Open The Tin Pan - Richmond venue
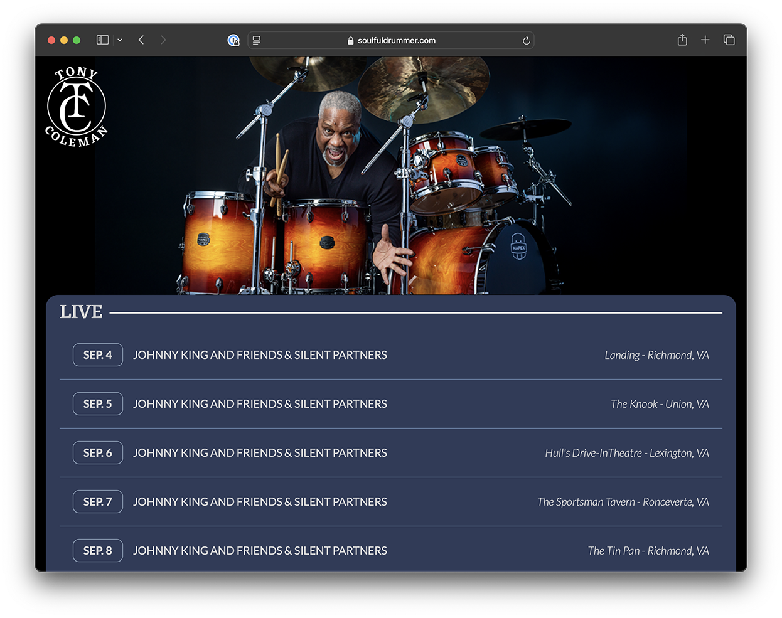 pyautogui.click(x=648, y=551)
